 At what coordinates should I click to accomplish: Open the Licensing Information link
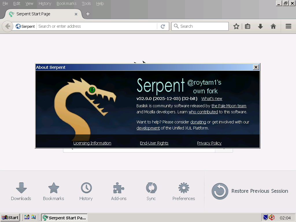click(x=92, y=143)
